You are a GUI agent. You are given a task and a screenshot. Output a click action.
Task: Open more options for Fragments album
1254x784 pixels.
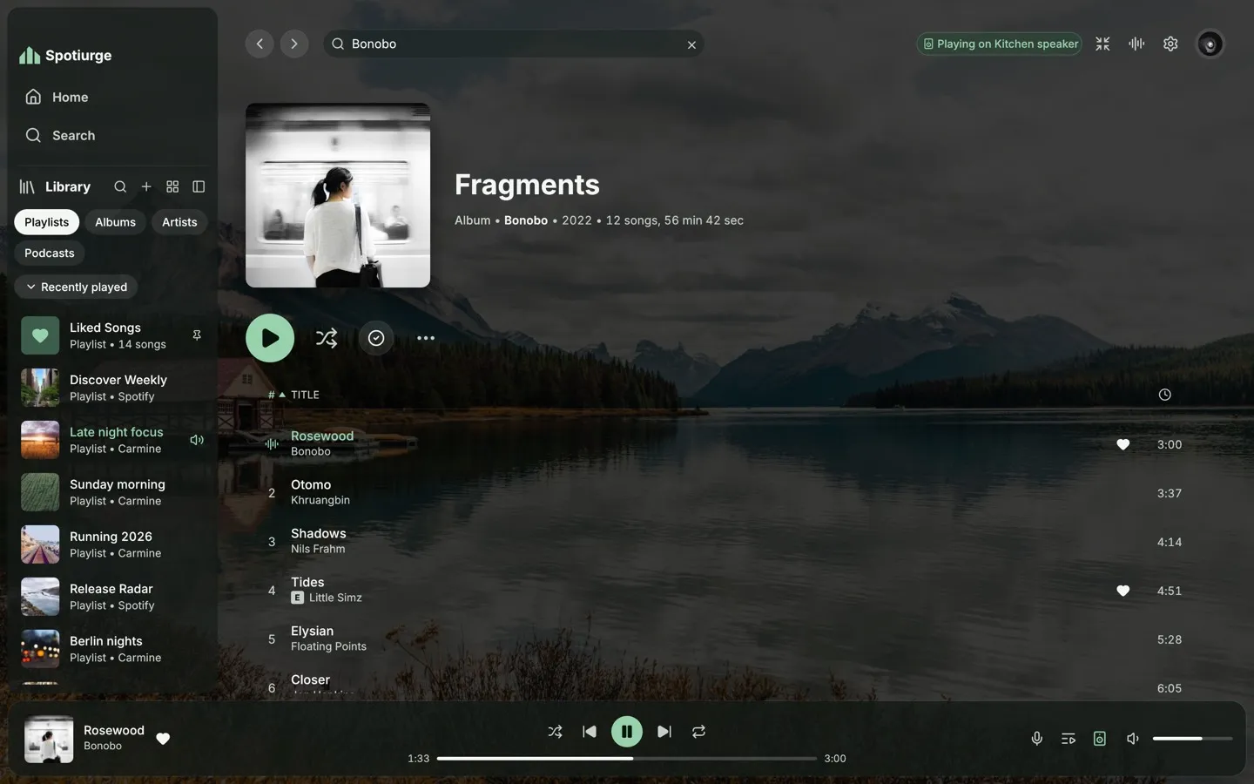426,338
